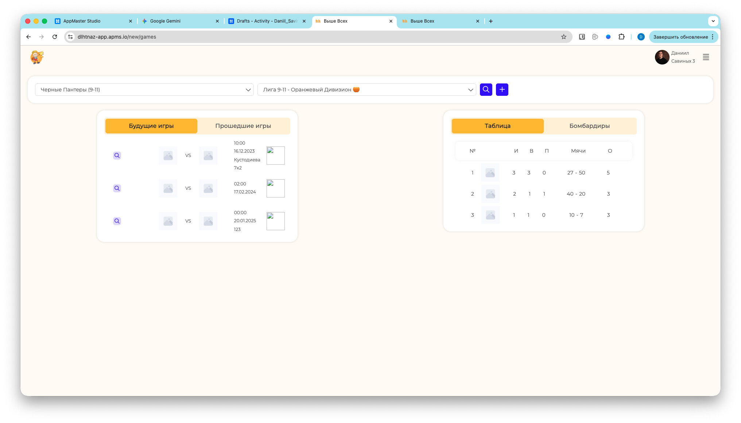Click the blue search button beside league dropdown
741x423 pixels.
(x=486, y=90)
